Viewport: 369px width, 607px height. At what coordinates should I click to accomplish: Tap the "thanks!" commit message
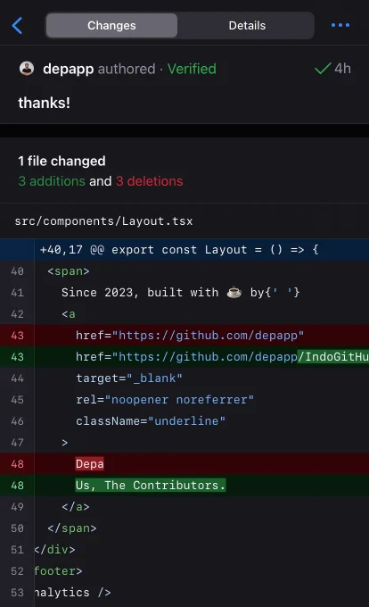tap(44, 103)
